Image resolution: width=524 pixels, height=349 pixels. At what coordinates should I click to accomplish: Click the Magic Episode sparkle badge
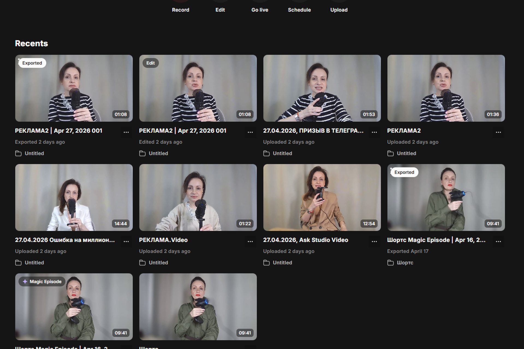[x=42, y=281]
